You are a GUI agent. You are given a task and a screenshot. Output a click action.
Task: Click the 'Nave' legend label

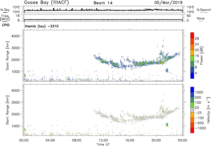click(x=201, y=18)
